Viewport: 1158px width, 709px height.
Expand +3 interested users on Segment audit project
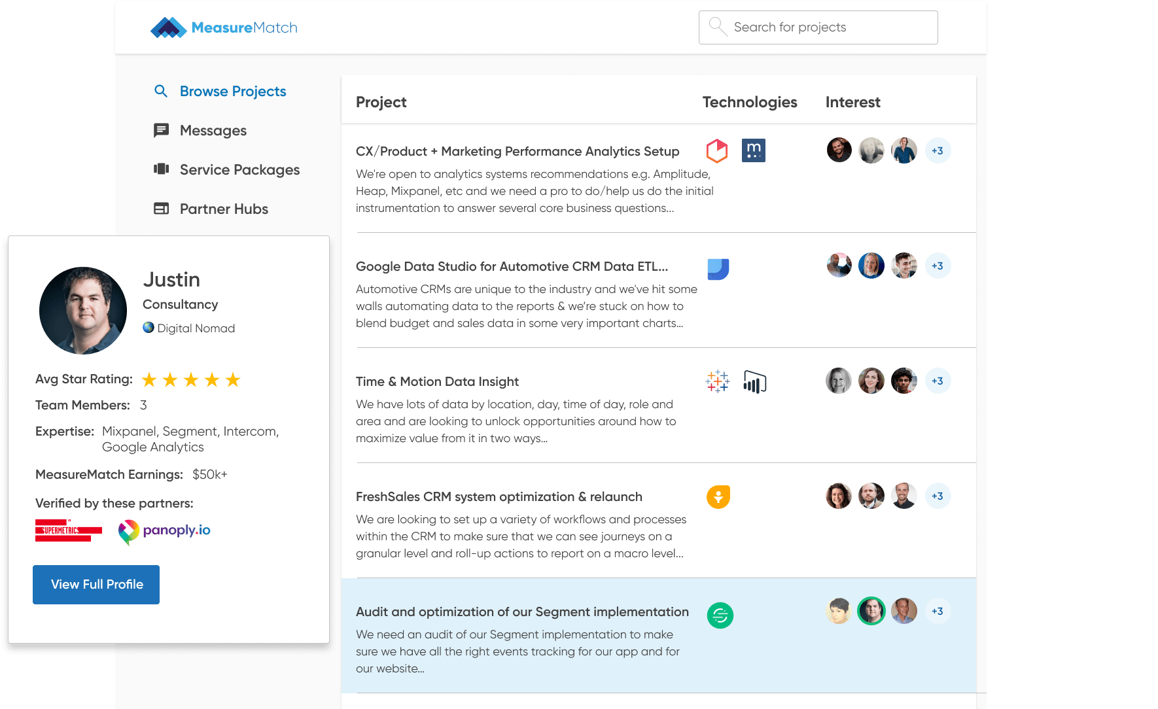[938, 611]
